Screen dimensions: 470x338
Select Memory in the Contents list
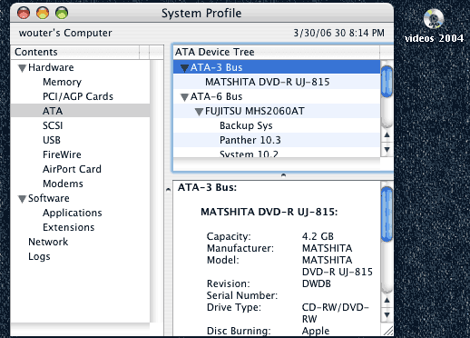(62, 82)
